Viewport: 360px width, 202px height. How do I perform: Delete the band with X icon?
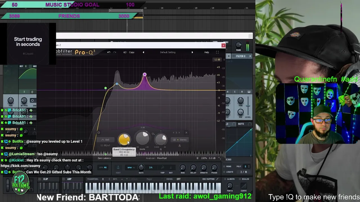pos(186,133)
